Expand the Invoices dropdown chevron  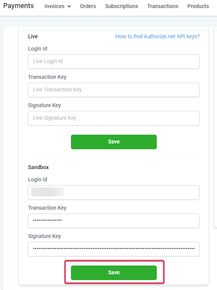[69, 6]
